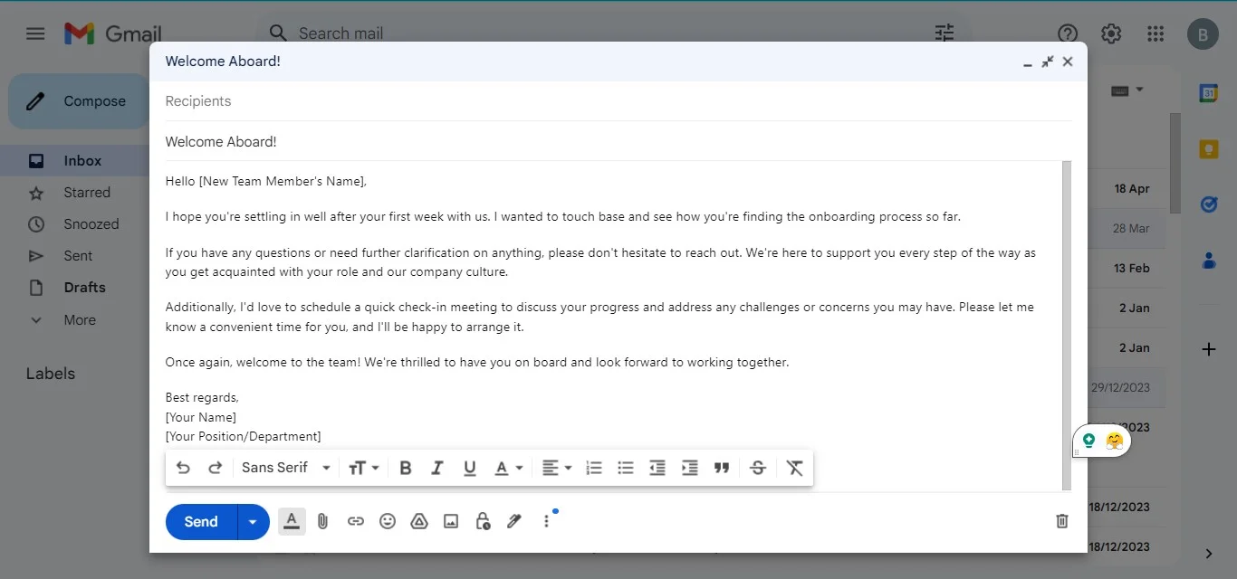Toggle bold formatting in the compose toolbar
The height and width of the screenshot is (579, 1237).
point(405,467)
